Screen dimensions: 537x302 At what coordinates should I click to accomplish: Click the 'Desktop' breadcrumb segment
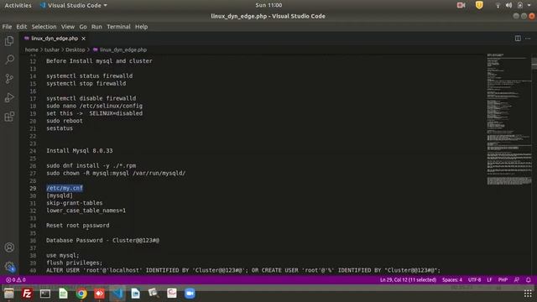pos(76,49)
